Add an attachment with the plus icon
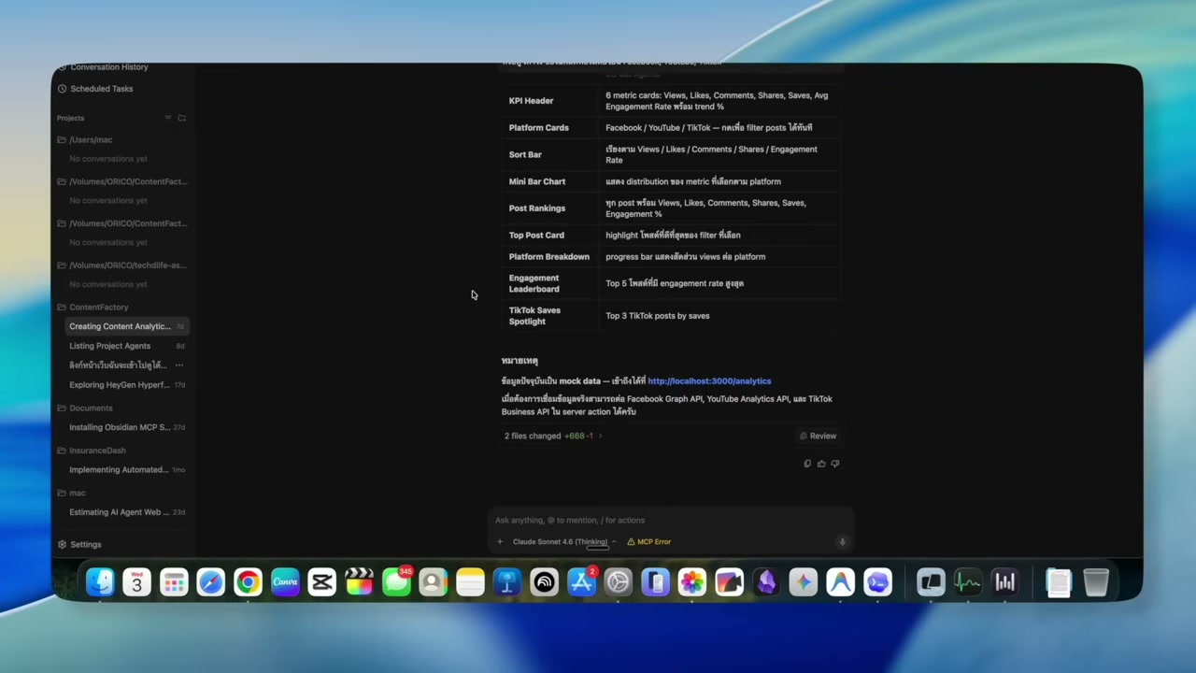1196x673 pixels. [500, 542]
